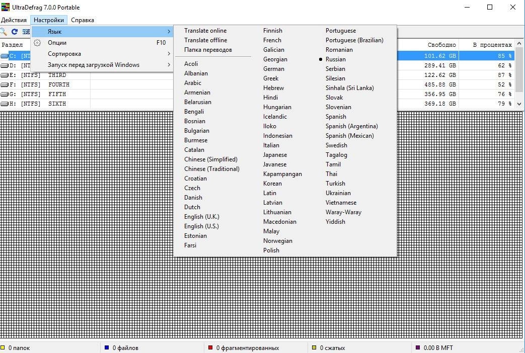
Task: Select the drive icon for E: THIRD
Action: click(5, 75)
